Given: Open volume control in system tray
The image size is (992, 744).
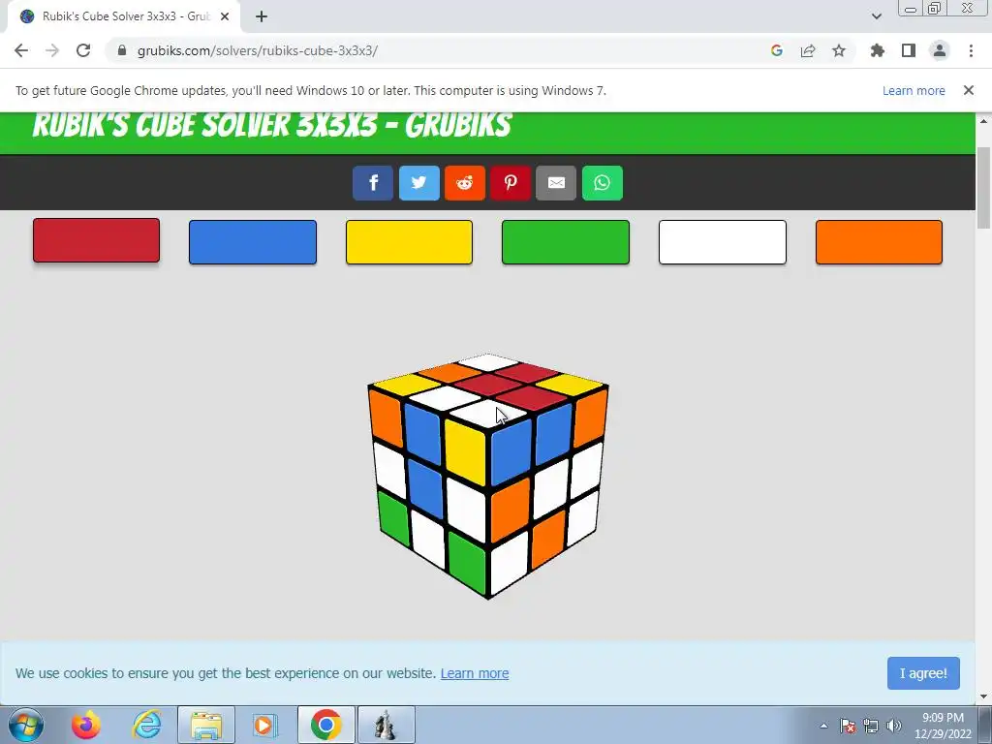Looking at the screenshot, I should 894,726.
